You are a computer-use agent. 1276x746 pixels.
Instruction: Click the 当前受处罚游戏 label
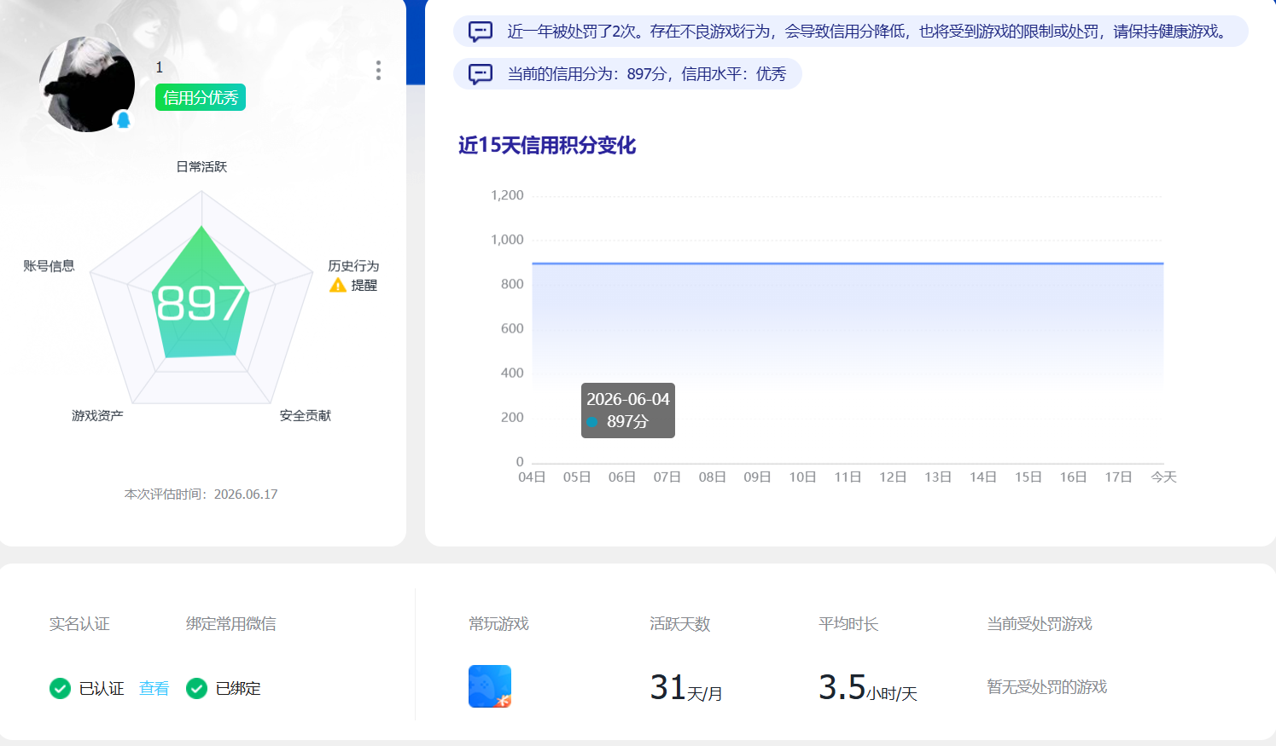point(1040,624)
